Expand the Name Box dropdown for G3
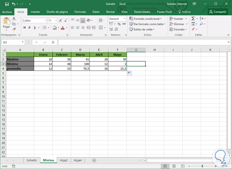The image size is (232, 169). (23, 42)
